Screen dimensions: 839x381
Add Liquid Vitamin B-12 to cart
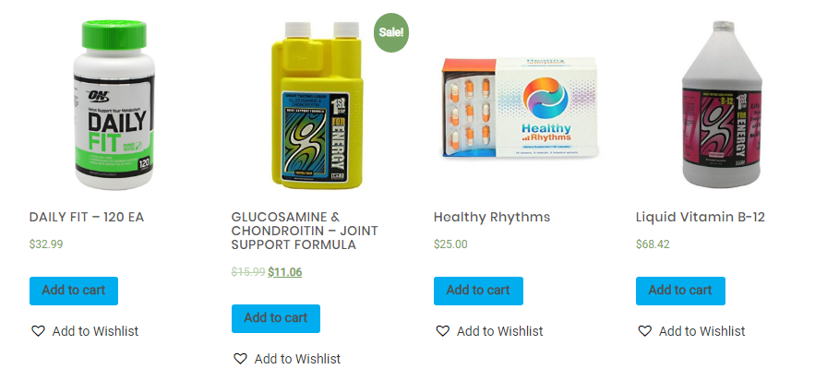(x=680, y=291)
